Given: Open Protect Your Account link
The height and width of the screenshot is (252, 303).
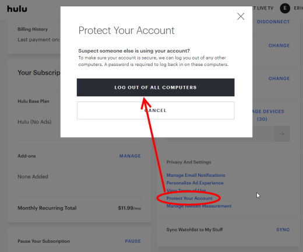Looking at the screenshot, I should [x=189, y=198].
